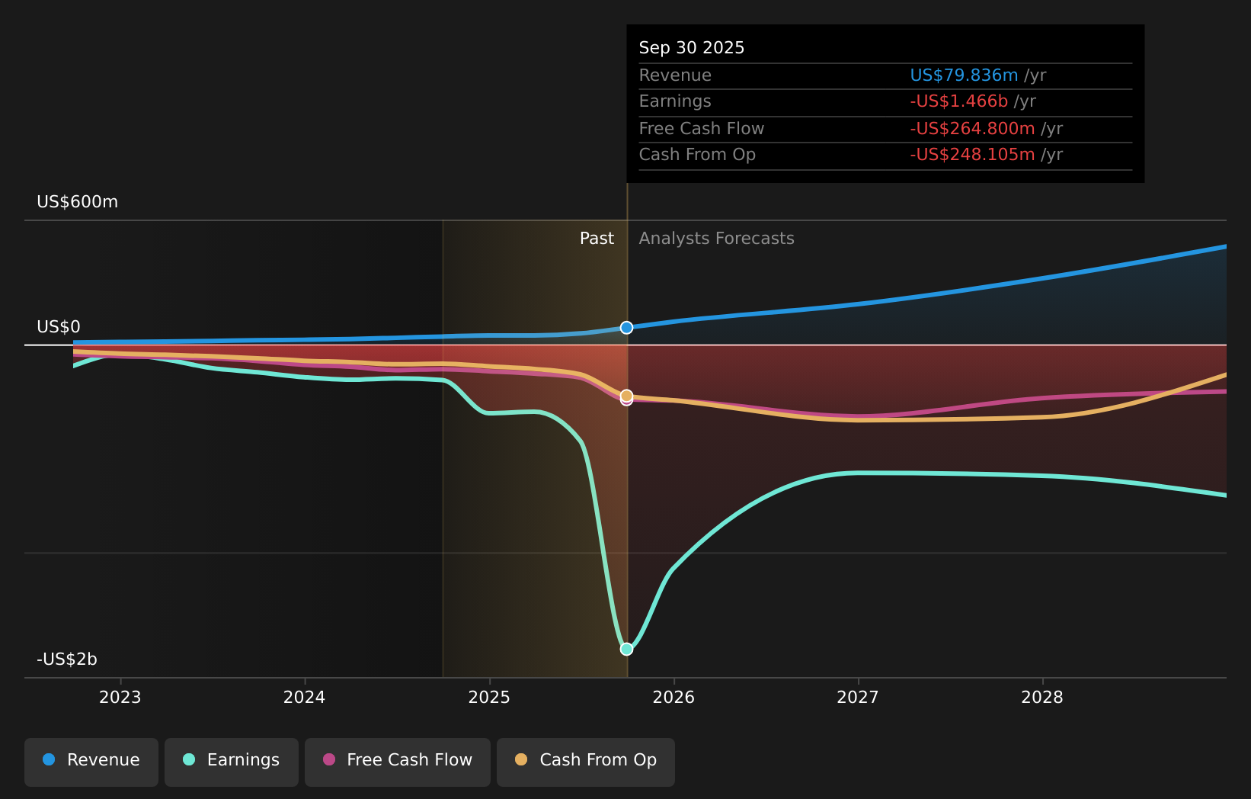
Task: Click the Sep 30 2025 tooltip date
Action: pos(692,48)
